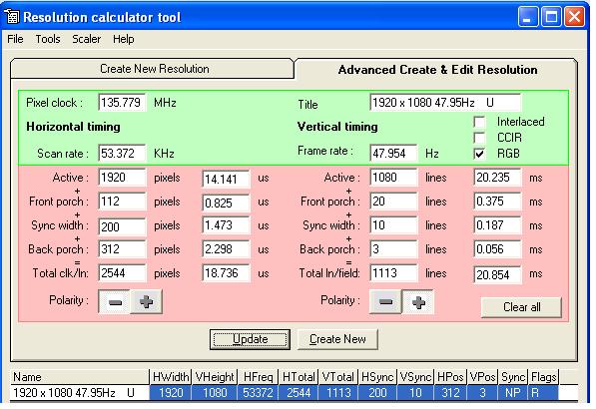This screenshot has height=409, width=596.
Task: Select vertical positive polarity plus icon
Action: pos(418,302)
